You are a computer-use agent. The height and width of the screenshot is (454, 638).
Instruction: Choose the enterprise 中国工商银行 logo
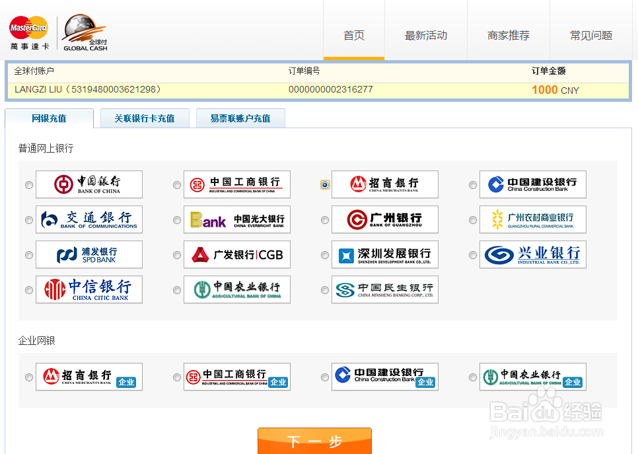pos(237,377)
